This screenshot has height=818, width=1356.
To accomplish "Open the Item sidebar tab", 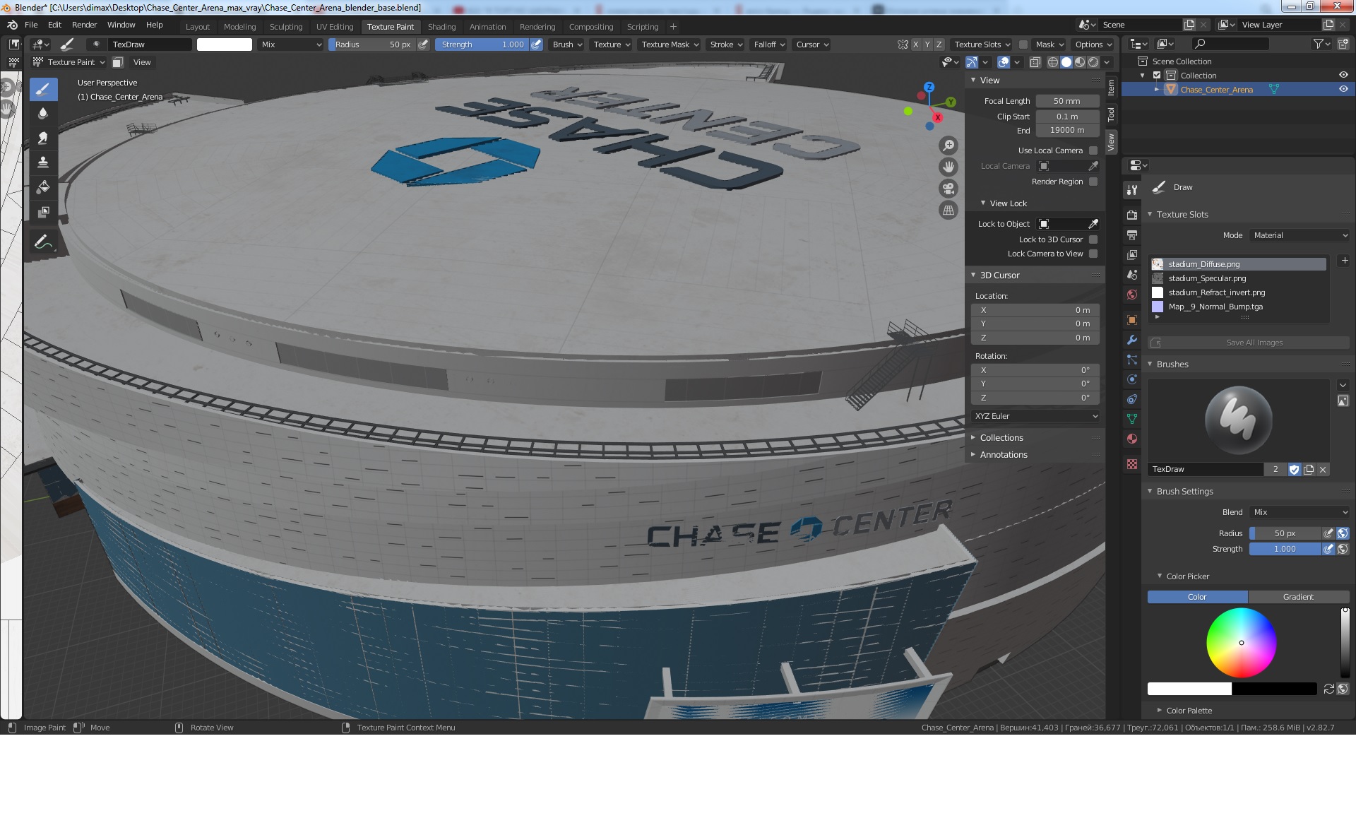I will [1111, 88].
